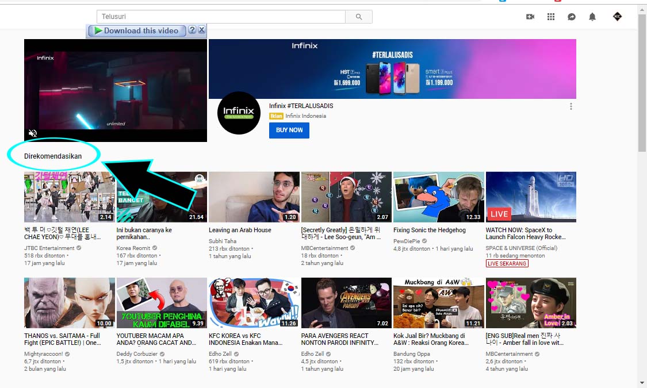This screenshot has height=388, width=647.
Task: Open the account avatar menu
Action: (x=617, y=17)
